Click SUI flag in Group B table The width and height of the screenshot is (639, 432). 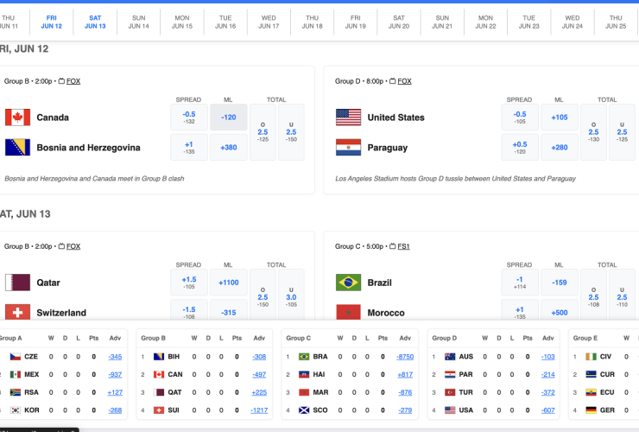[159, 410]
